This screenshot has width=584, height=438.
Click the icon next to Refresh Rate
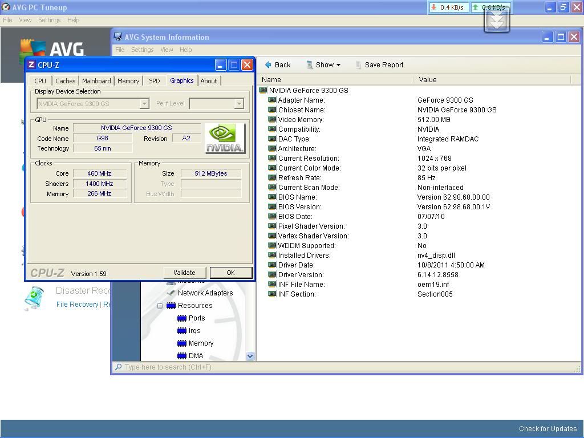point(272,177)
